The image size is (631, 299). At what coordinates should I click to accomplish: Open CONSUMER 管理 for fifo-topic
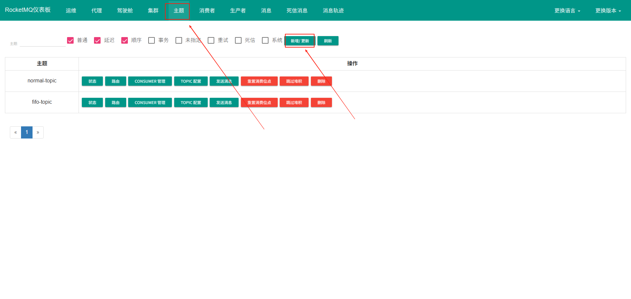[150, 102]
